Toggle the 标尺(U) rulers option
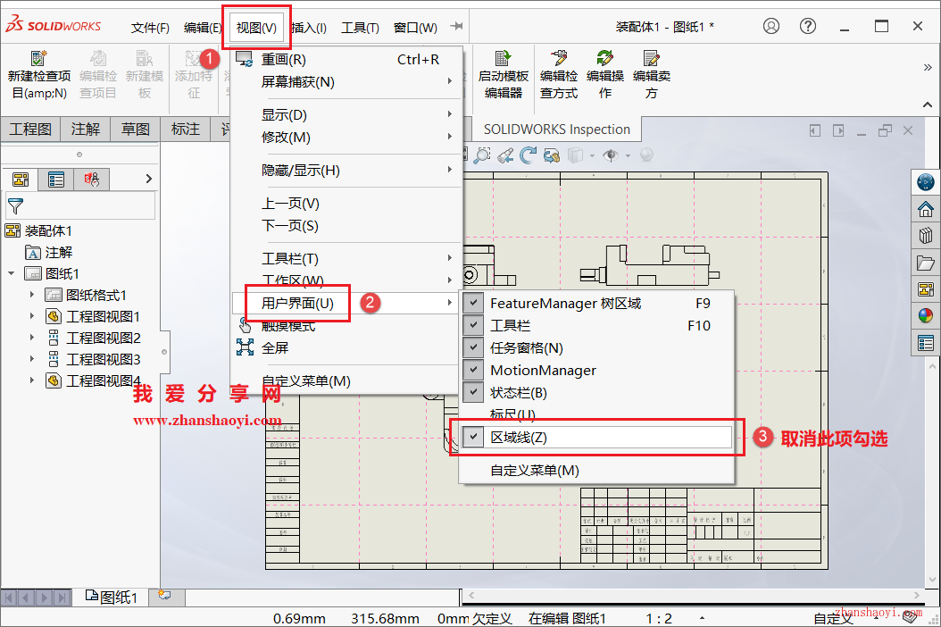The width and height of the screenshot is (941, 627). [512, 414]
